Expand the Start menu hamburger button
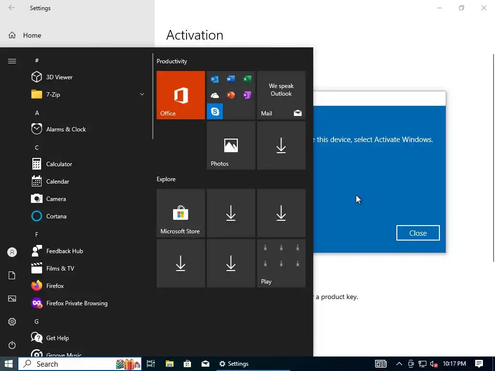This screenshot has height=371, width=495. [12, 61]
